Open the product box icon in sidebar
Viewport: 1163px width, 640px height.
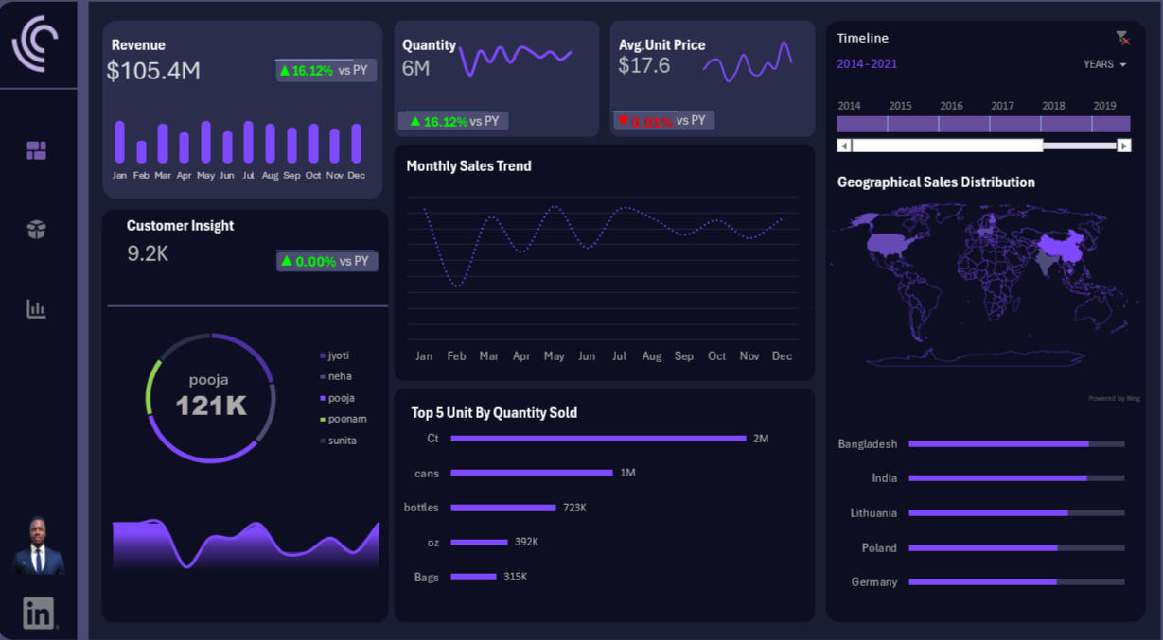click(x=37, y=230)
